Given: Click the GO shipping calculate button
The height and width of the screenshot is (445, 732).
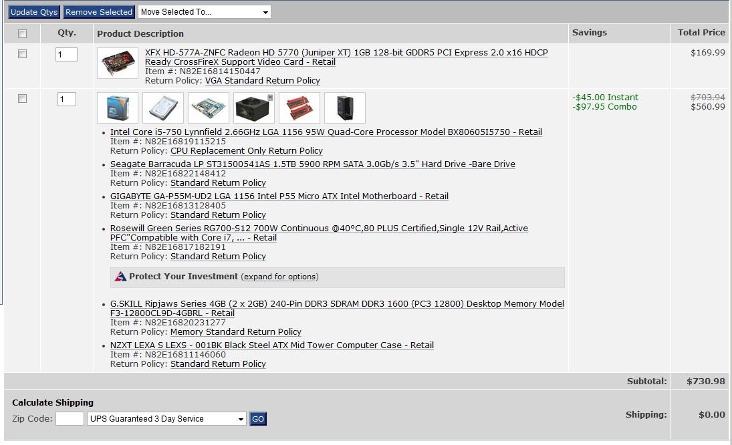Looking at the screenshot, I should [x=258, y=419].
